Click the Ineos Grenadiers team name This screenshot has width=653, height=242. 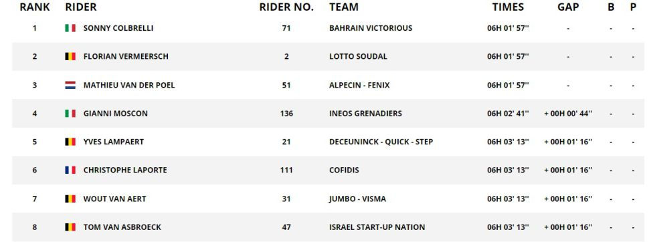click(365, 114)
